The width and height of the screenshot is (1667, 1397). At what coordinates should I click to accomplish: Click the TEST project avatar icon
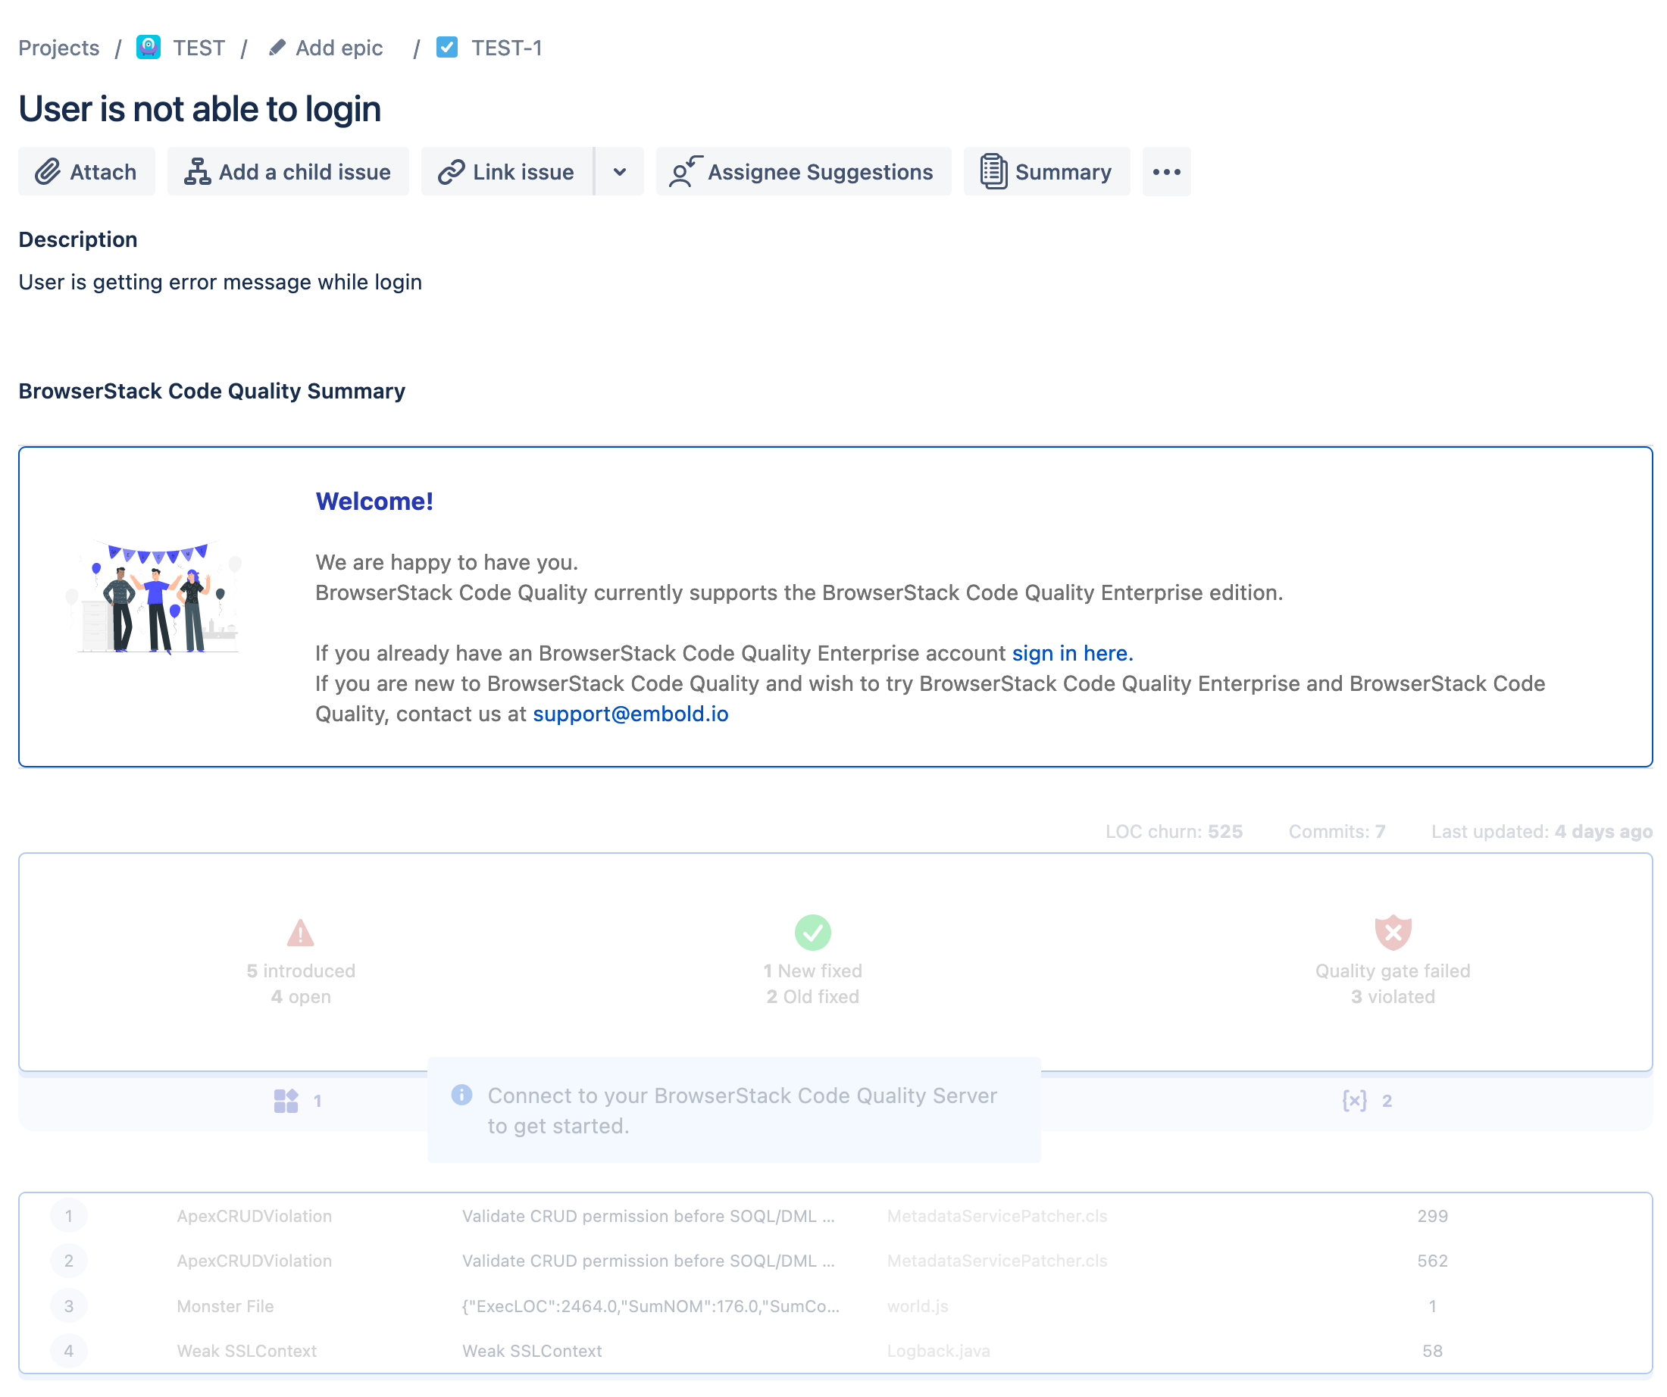[149, 48]
